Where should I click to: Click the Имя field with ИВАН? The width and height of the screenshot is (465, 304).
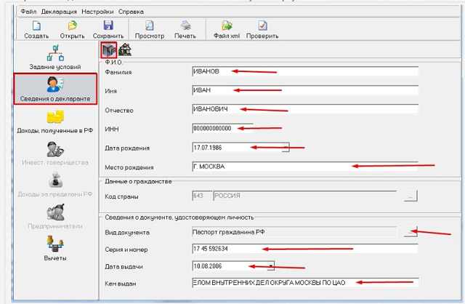click(305, 90)
